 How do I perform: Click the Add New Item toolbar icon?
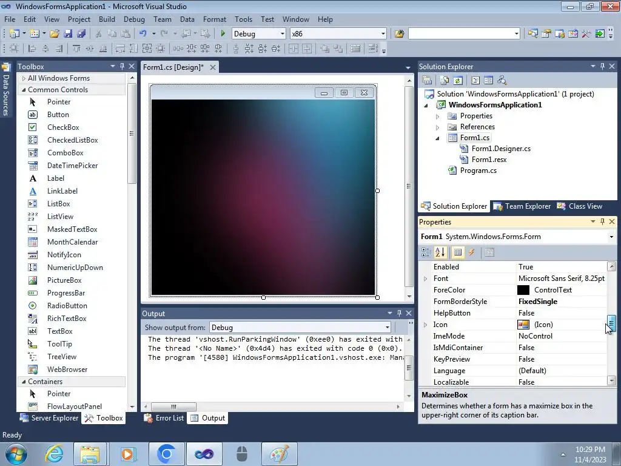(x=35, y=34)
